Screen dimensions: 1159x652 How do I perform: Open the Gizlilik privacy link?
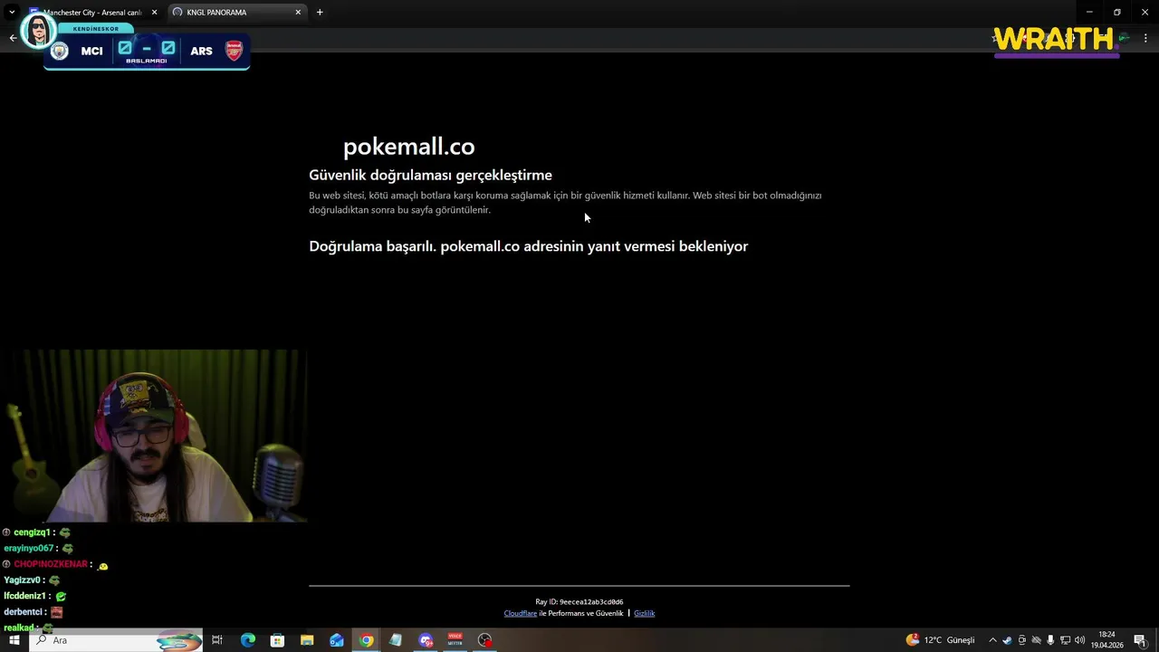[x=644, y=613]
